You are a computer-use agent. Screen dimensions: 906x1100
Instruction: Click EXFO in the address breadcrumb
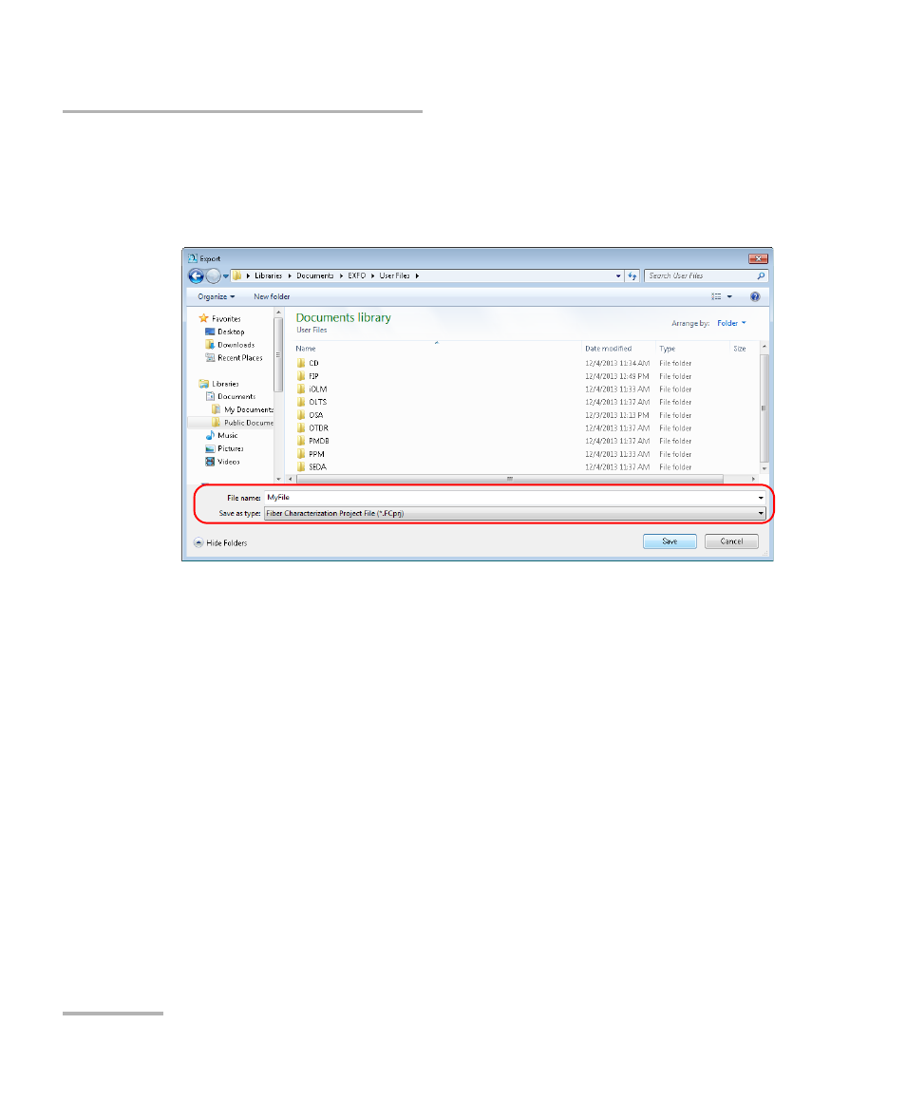click(357, 276)
